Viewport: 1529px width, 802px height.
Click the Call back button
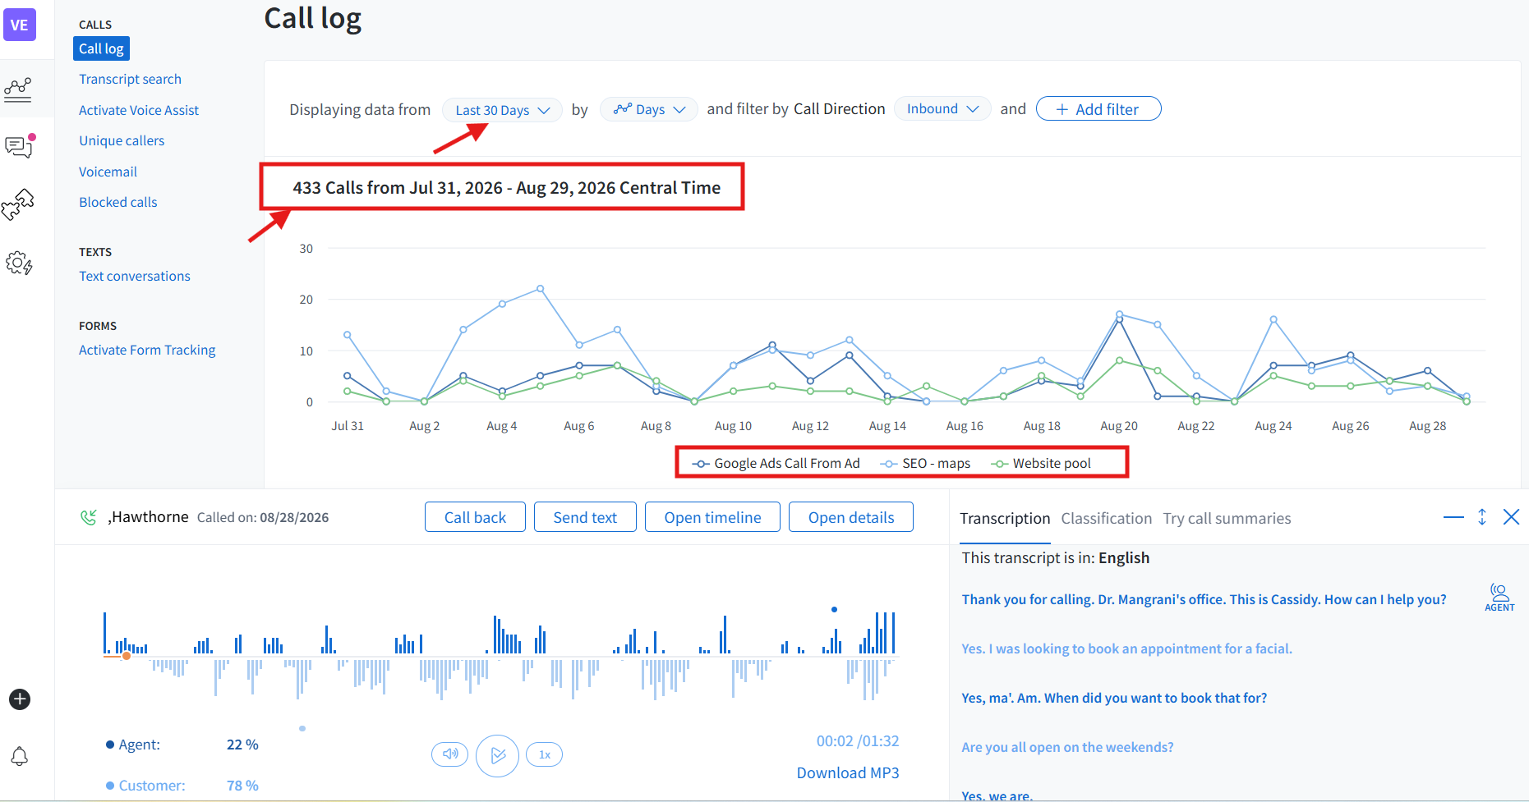[x=475, y=517]
